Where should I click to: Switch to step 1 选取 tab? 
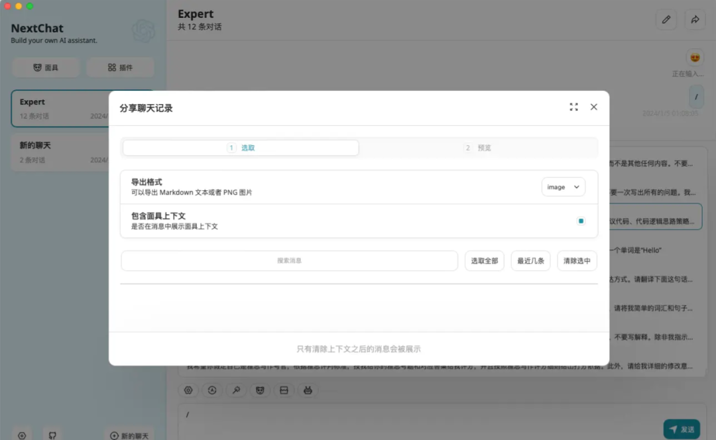point(241,148)
